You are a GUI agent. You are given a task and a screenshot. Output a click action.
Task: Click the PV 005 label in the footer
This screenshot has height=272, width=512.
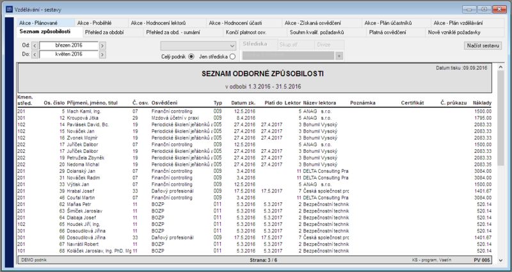482,260
